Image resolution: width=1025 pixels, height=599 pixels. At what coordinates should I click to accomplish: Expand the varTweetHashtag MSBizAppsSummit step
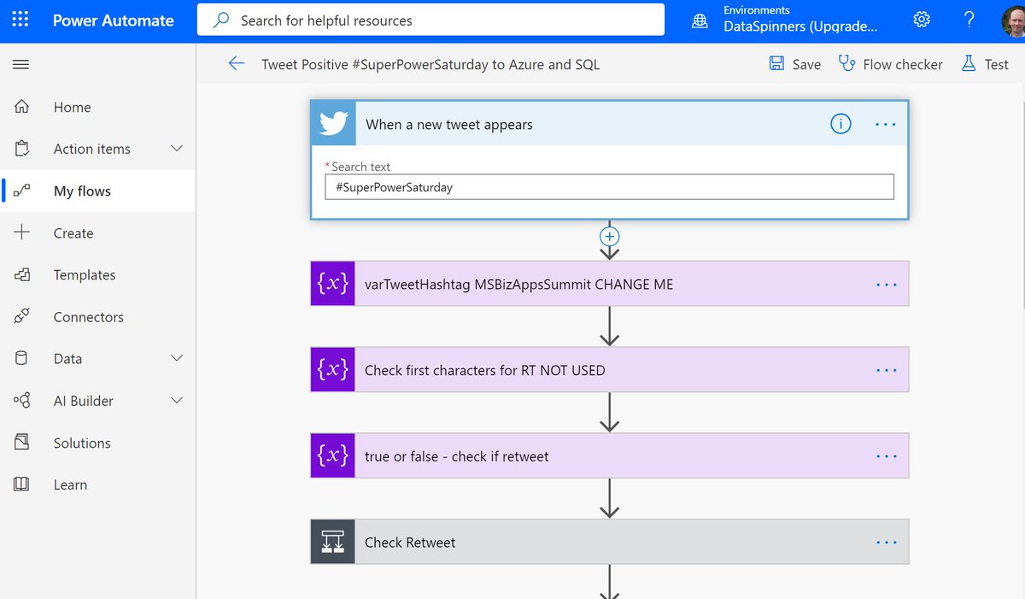click(x=609, y=284)
